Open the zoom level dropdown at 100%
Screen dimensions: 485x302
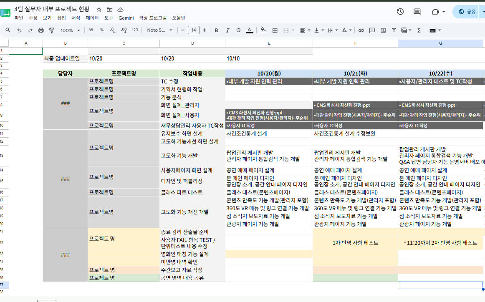coord(70,30)
